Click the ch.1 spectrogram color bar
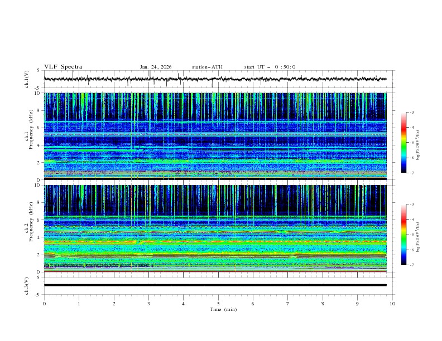This screenshot has height=341, width=442. 403,142
